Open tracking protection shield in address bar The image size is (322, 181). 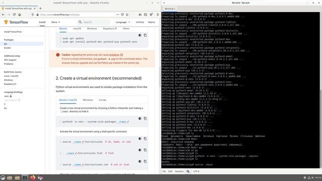33,15
